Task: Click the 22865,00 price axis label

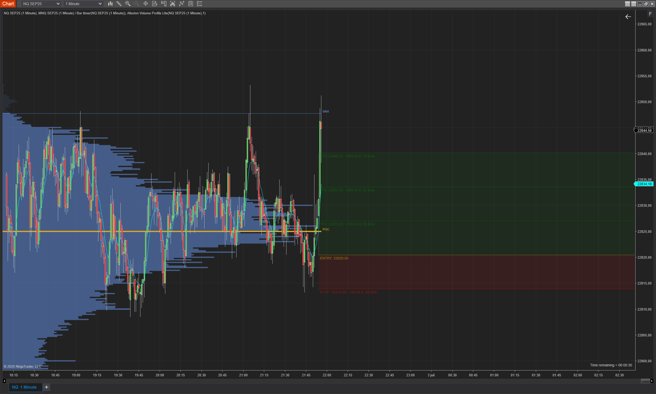Action: (x=644, y=24)
